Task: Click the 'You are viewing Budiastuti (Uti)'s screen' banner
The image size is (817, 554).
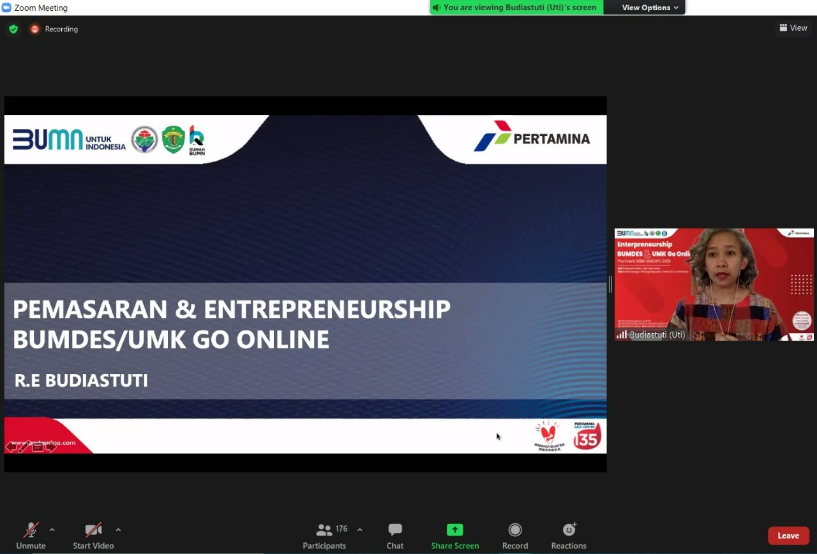Action: 516,8
